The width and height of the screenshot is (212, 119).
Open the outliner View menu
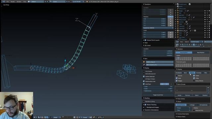[181, 42]
